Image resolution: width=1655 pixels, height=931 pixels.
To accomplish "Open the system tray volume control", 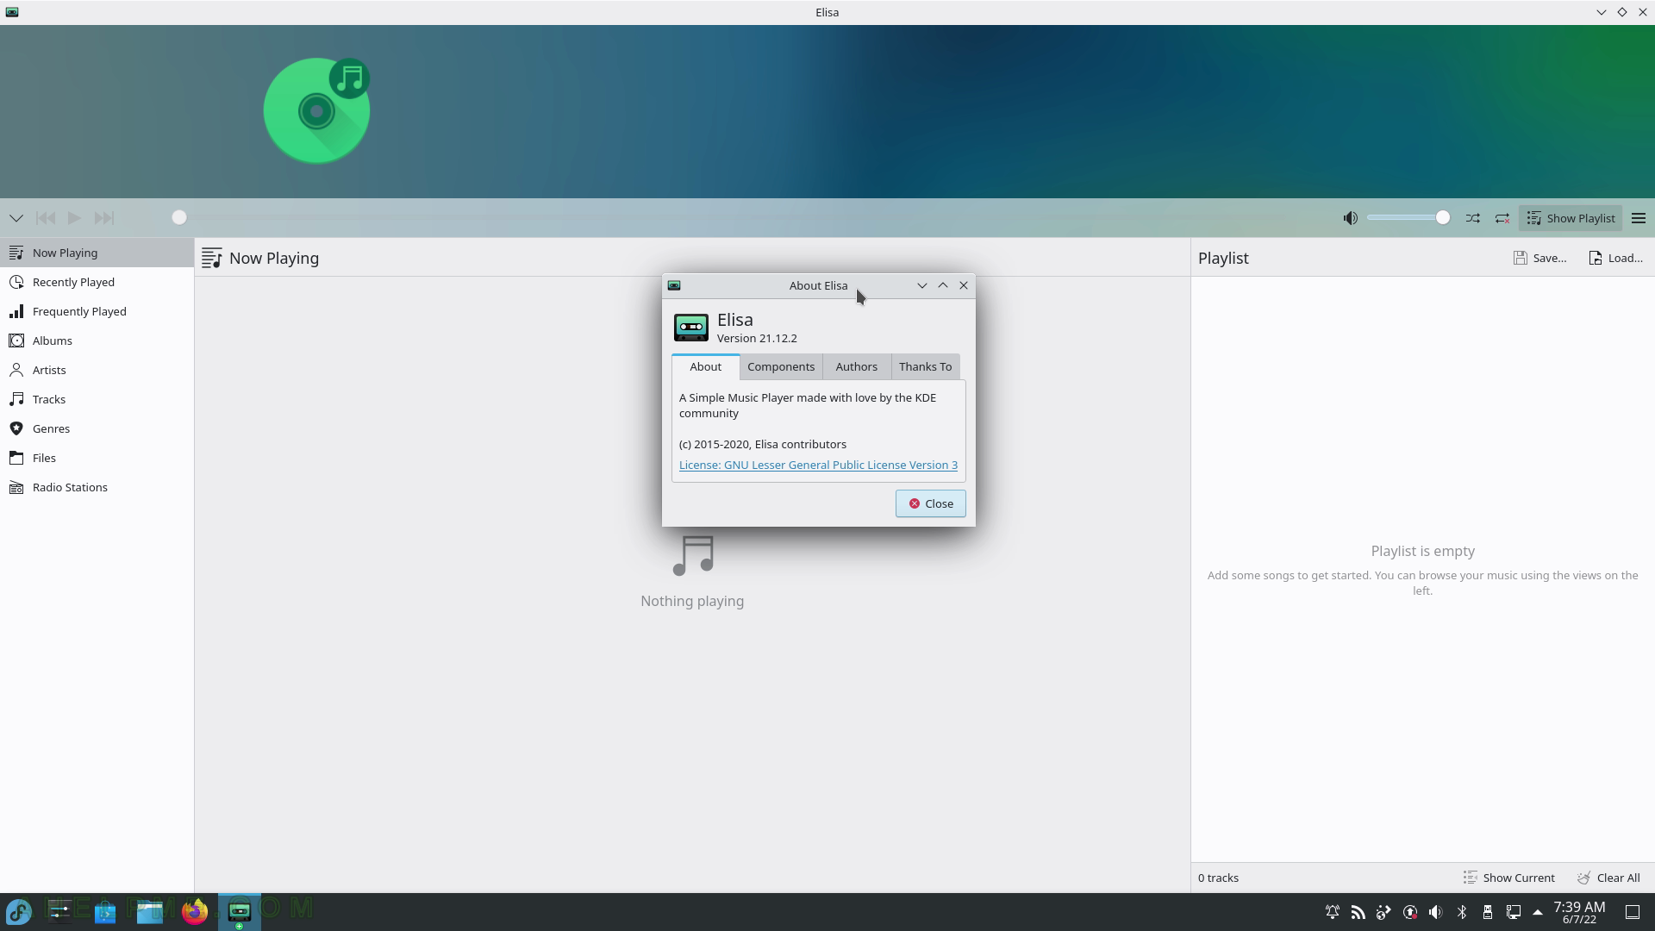I will point(1436,912).
